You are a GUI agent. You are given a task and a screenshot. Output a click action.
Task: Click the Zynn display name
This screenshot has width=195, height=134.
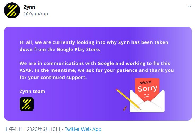[29, 7]
